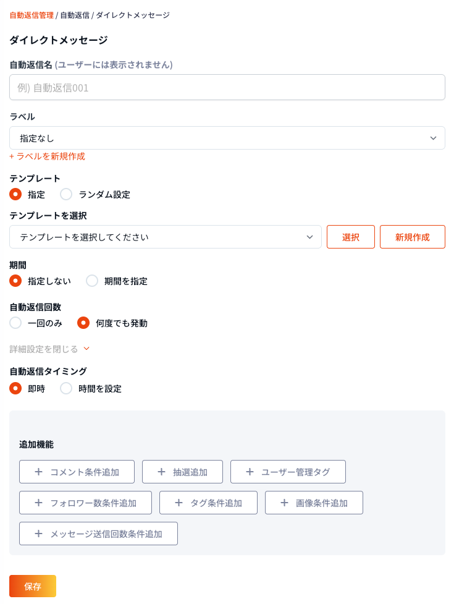Image resolution: width=454 pixels, height=604 pixels.
Task: Click plus icon on ユーザー管理タグ
Action: click(250, 472)
